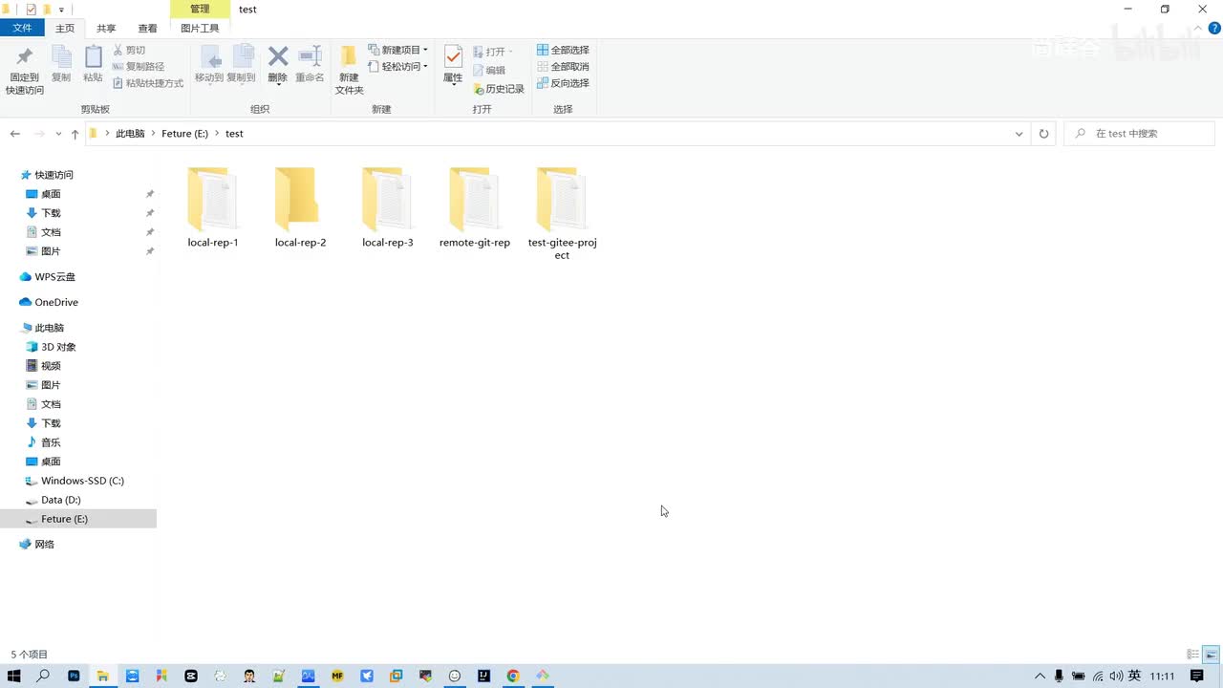Expand the address bar history dropdown
1223x688 pixels.
(x=1019, y=134)
